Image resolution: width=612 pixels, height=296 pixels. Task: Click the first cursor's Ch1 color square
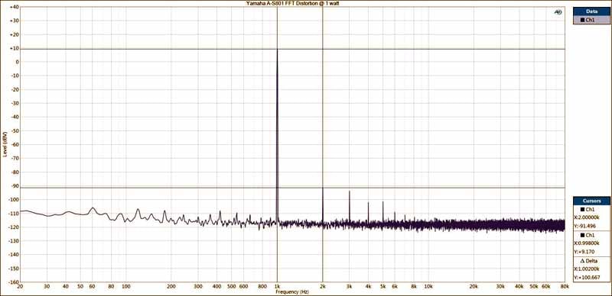(x=583, y=210)
